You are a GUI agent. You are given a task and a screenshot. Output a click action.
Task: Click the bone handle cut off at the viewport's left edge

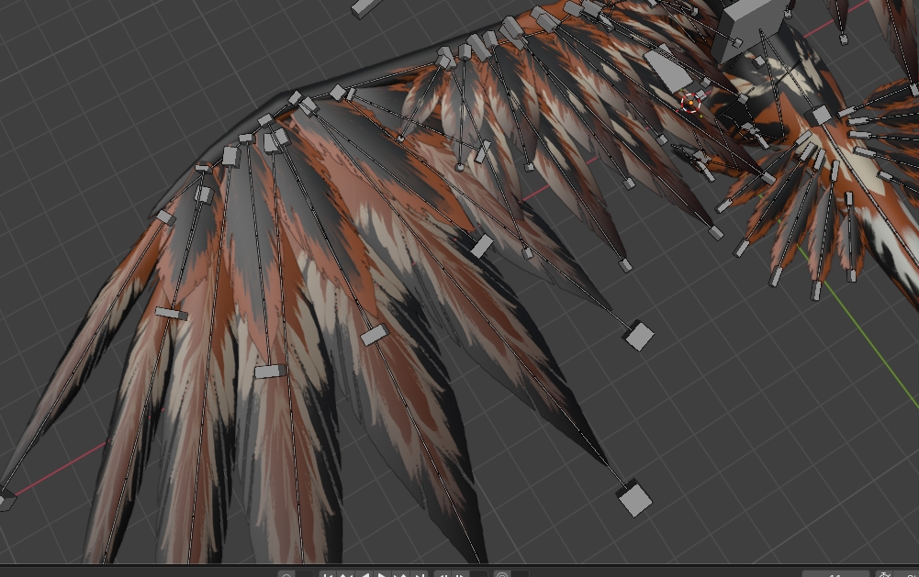6,500
